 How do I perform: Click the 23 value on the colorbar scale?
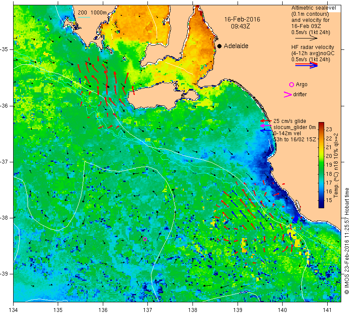(329, 129)
